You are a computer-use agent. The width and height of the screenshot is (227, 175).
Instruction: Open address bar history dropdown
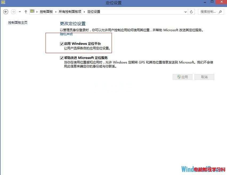[185, 12]
